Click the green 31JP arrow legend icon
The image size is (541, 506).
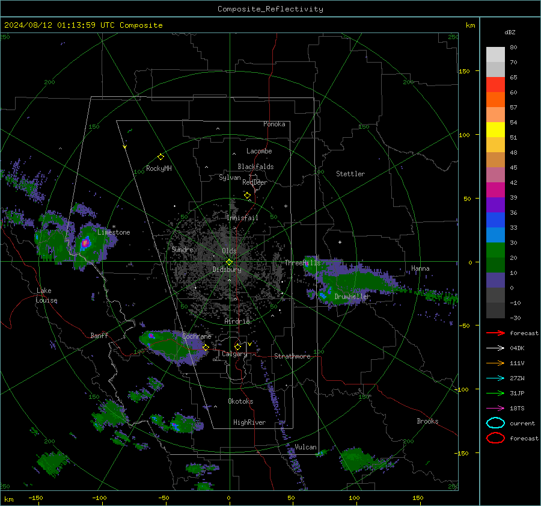click(495, 393)
